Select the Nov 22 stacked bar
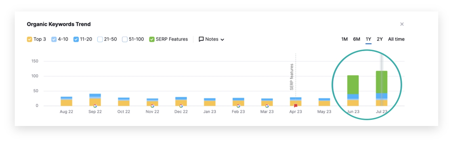This screenshot has height=144, width=453. click(152, 102)
